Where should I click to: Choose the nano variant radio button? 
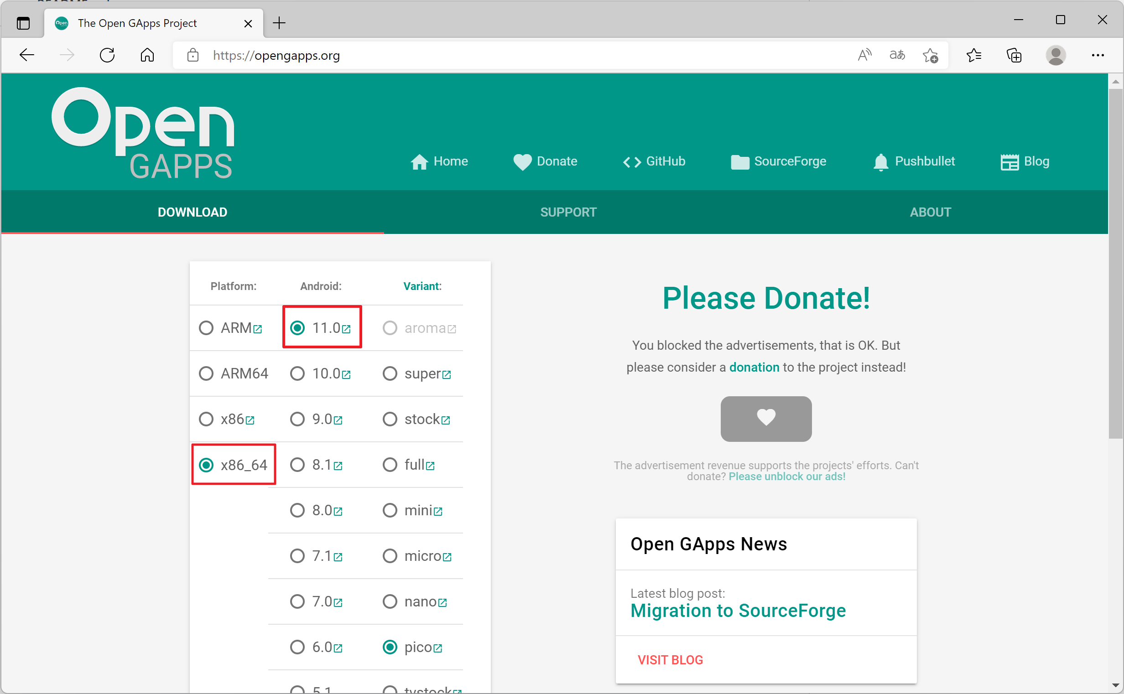pyautogui.click(x=390, y=601)
